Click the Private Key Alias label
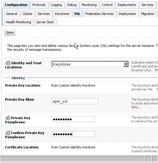 (x=20, y=99)
